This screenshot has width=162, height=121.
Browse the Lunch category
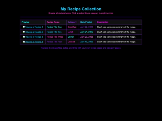pyautogui.click(x=70, y=32)
